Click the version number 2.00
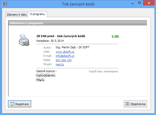This screenshot has width=156, height=115. click(115, 37)
